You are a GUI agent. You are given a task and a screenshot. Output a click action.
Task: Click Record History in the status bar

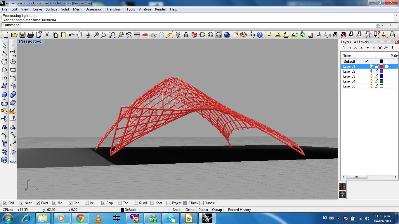click(x=239, y=209)
